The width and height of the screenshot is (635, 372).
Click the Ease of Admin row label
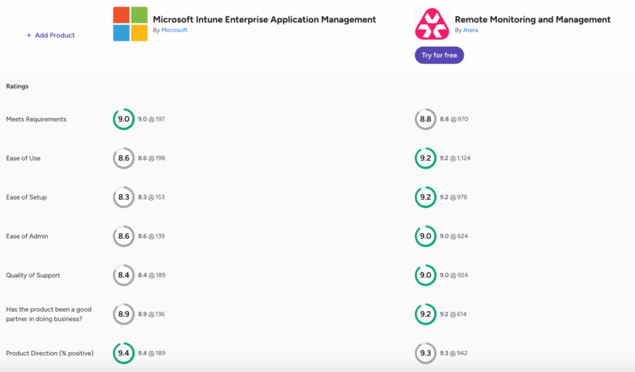point(27,236)
